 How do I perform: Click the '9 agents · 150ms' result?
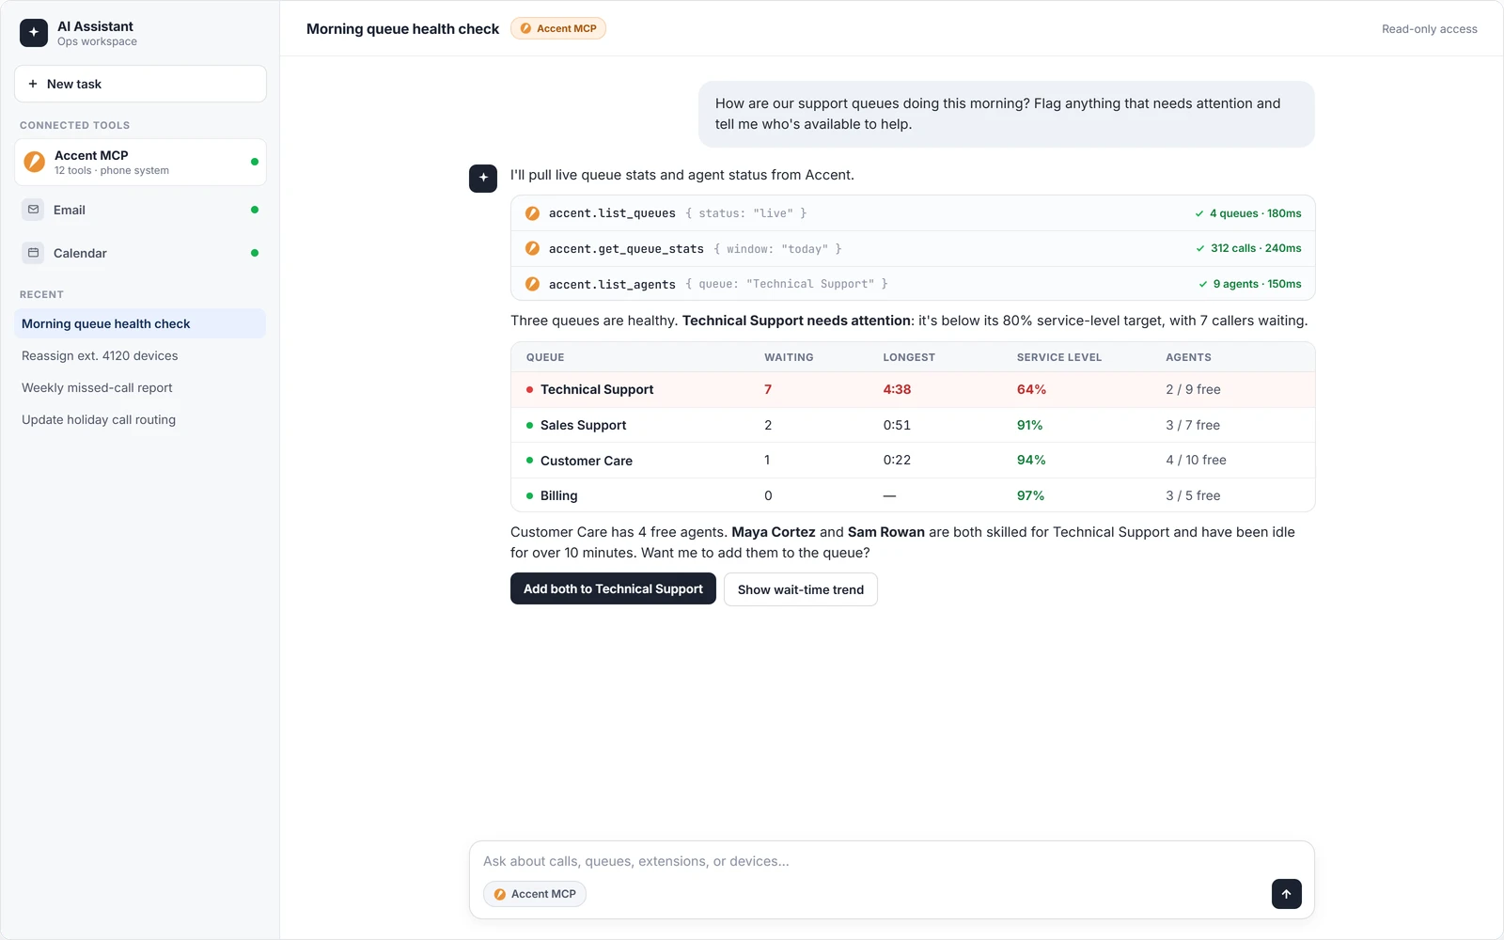[1250, 284]
